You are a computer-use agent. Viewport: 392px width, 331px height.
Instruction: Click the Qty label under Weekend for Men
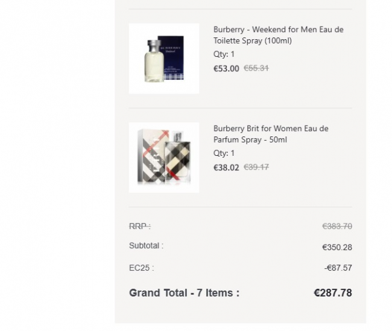click(x=224, y=54)
